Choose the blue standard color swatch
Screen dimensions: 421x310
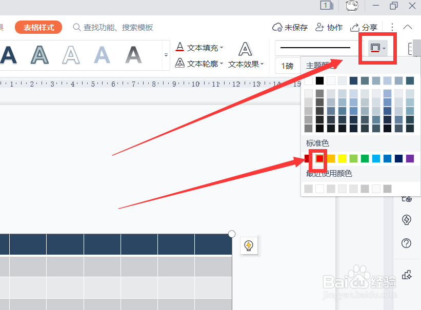point(387,159)
